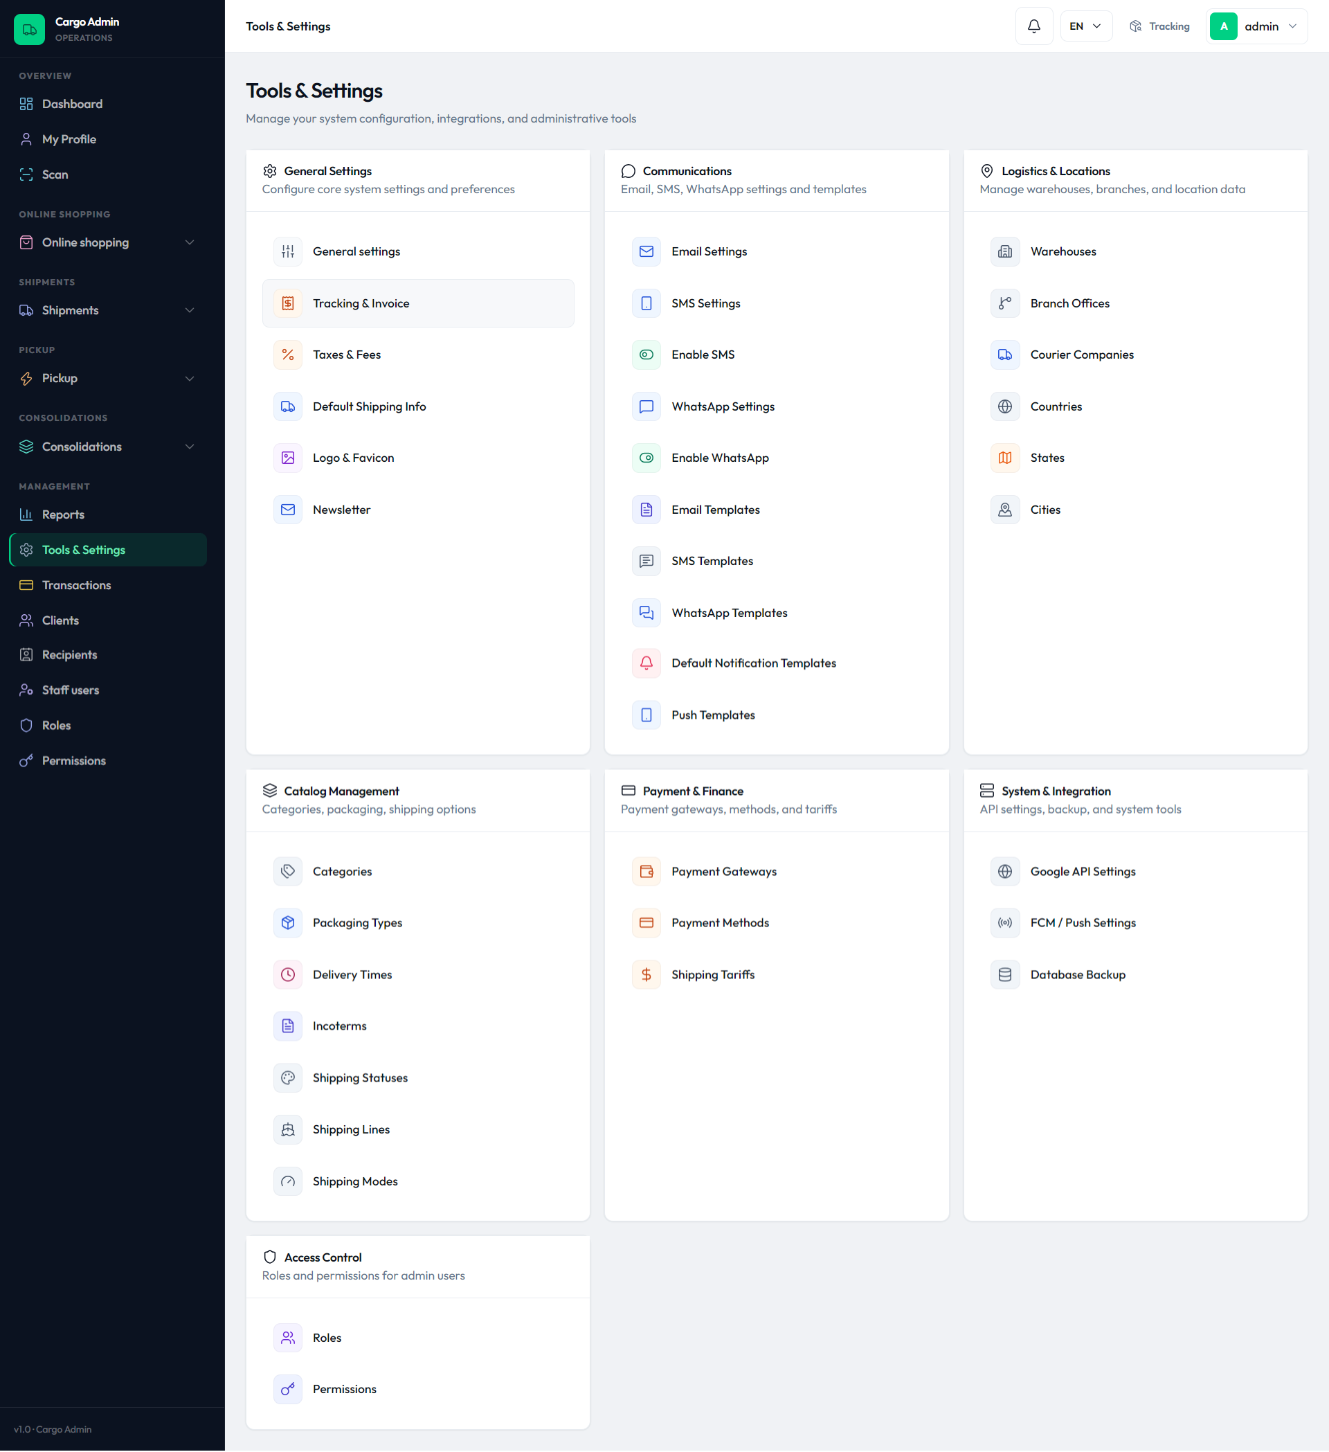Click the Packaging Types box icon
Viewport: 1329px width, 1452px height.
(287, 924)
